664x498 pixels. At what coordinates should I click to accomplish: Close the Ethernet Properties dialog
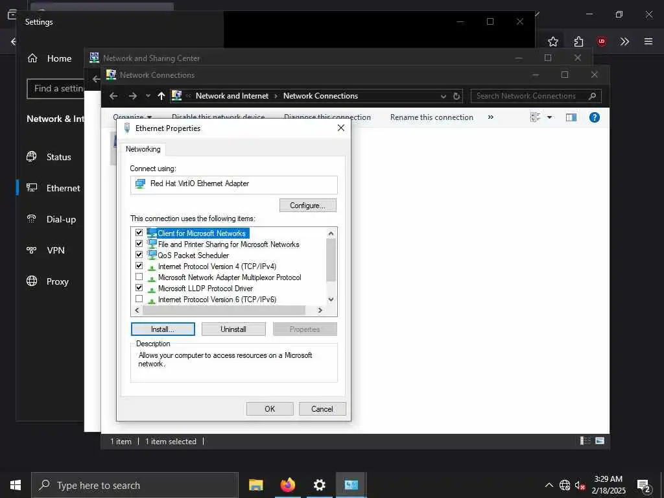(341, 128)
